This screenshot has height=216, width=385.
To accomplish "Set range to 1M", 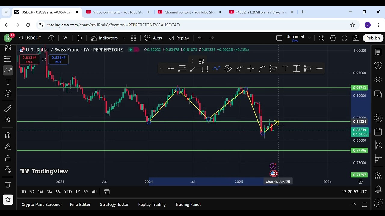I will (41, 192).
